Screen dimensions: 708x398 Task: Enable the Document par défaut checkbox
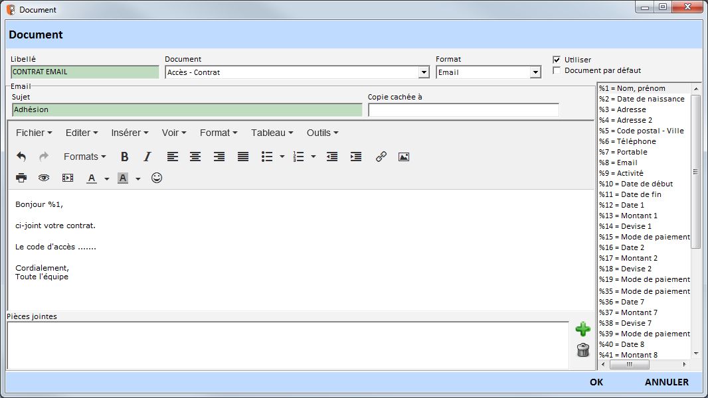coord(557,70)
